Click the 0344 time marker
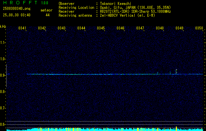The image size is (206, 131). coord(81,28)
